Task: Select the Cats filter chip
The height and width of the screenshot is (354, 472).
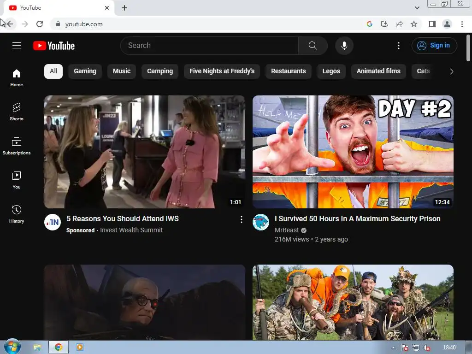Action: pos(423,71)
